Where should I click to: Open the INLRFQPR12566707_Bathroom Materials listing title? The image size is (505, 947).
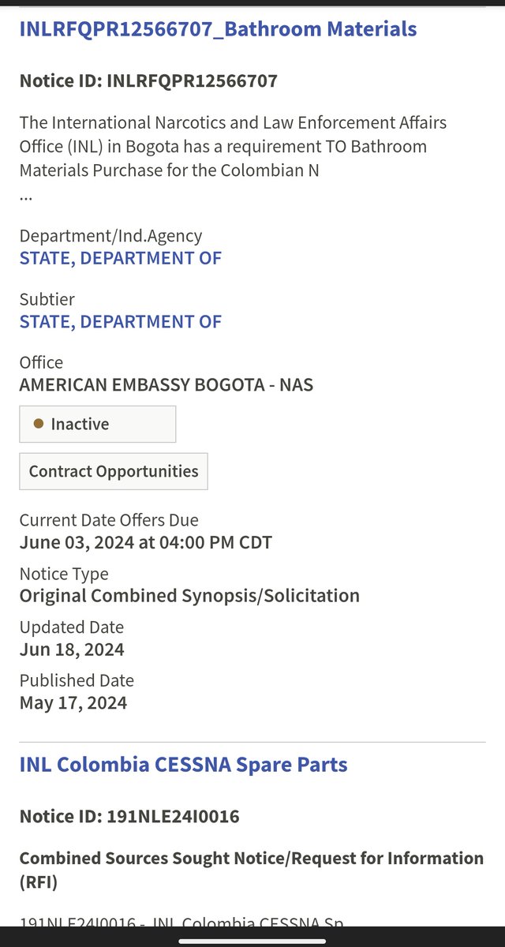point(218,29)
